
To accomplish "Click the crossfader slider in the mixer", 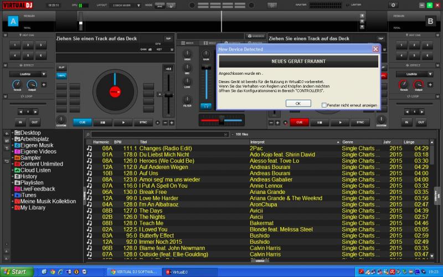I will click(x=221, y=120).
